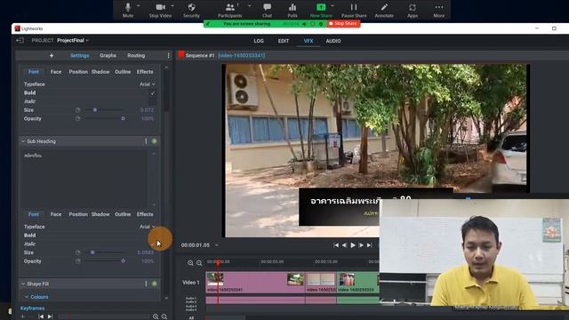Click the red Sequence #1 record indicator
The height and width of the screenshot is (320, 569).
(181, 55)
